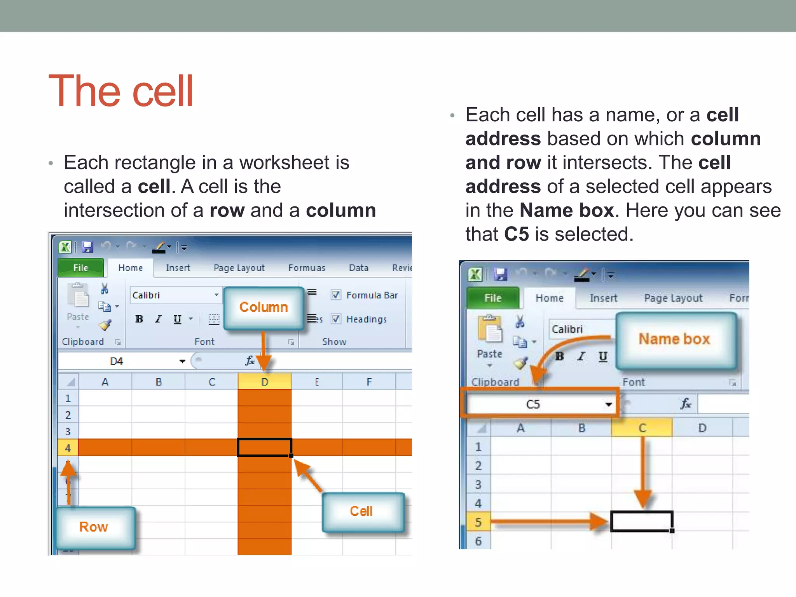
Task: Open the Insert tab in left screenshot
Action: [x=178, y=268]
